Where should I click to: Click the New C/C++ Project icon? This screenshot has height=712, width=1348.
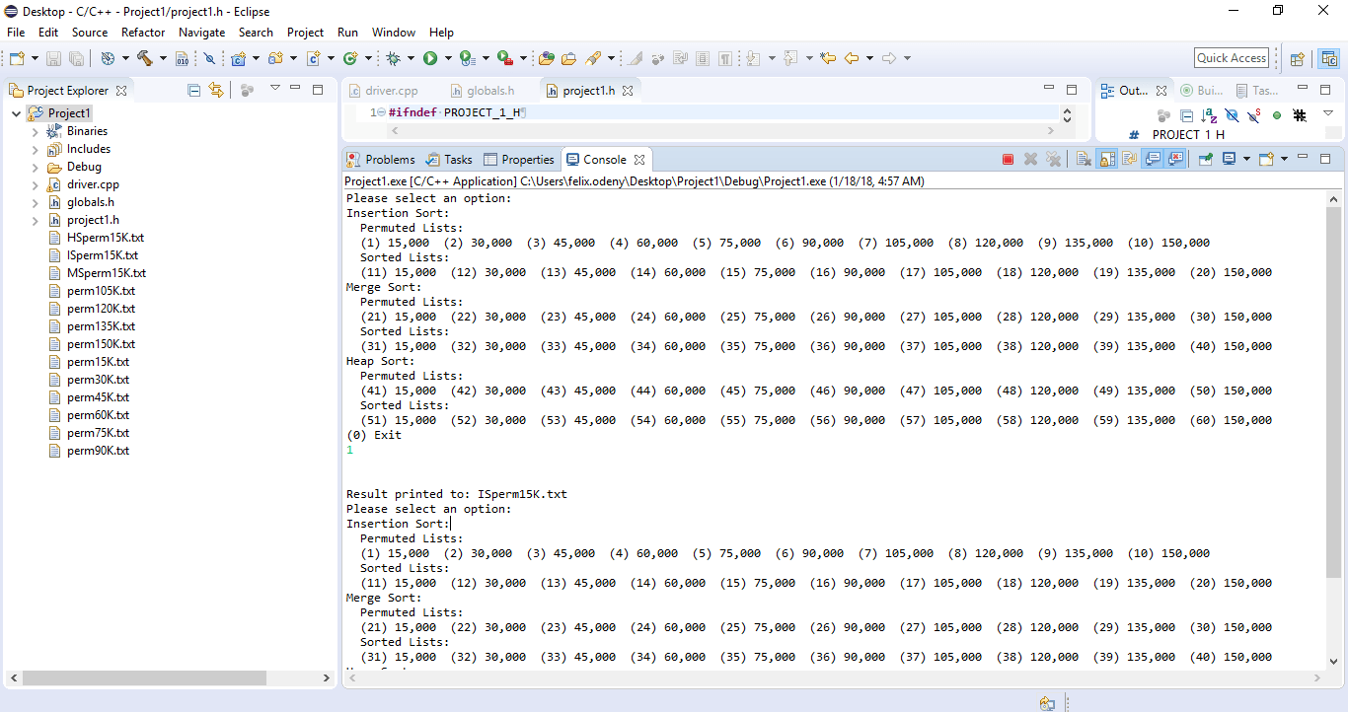(x=238, y=58)
